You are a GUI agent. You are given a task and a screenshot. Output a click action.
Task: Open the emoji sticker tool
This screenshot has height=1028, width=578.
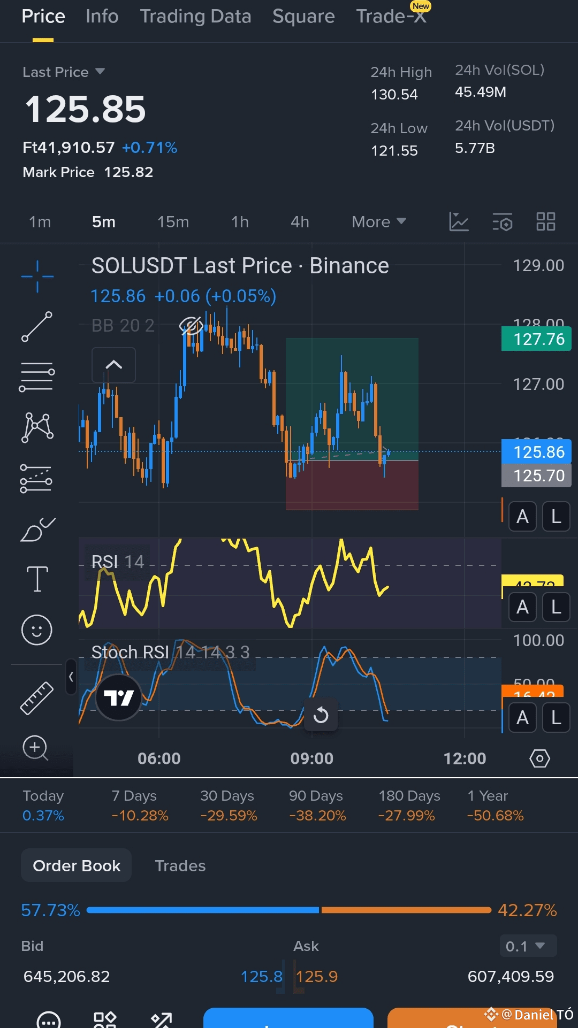tap(37, 630)
